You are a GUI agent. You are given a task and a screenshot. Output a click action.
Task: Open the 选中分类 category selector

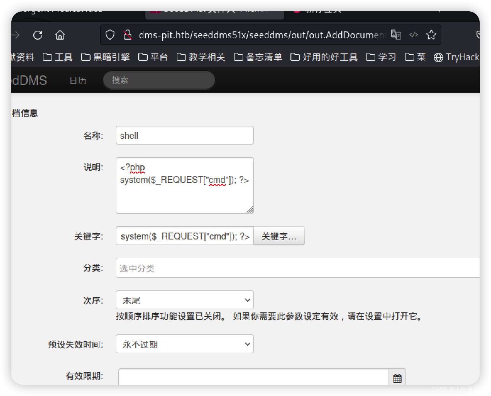tap(298, 268)
